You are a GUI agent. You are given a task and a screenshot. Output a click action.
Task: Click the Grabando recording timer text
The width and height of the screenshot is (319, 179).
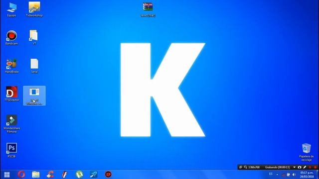tap(277, 167)
